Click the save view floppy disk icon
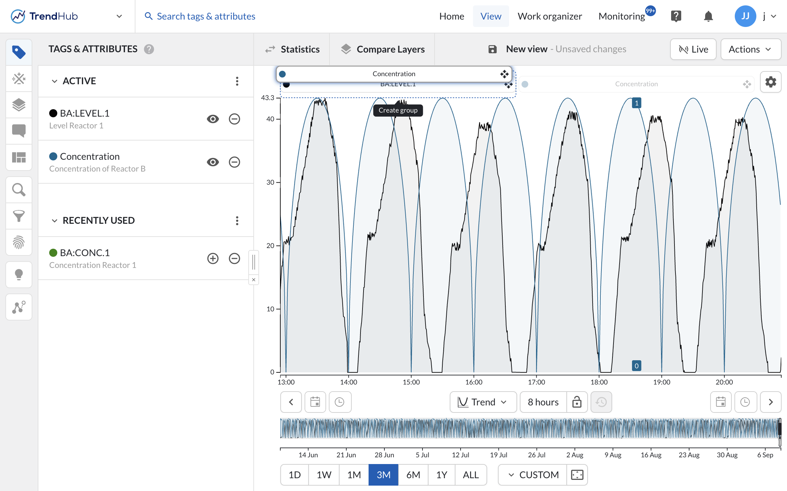Screen dimensions: 787x491 493,49
